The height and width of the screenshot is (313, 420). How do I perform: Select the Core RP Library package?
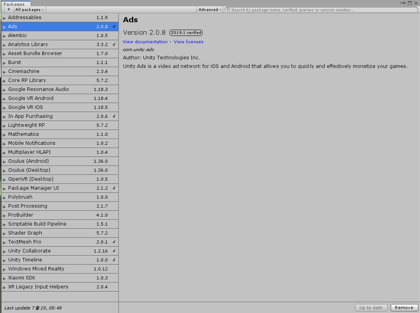pos(60,80)
